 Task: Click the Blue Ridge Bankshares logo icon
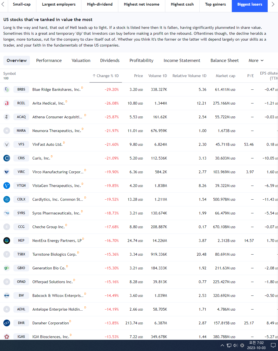7,89
